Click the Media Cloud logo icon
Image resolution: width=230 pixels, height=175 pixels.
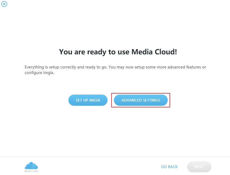[31, 167]
